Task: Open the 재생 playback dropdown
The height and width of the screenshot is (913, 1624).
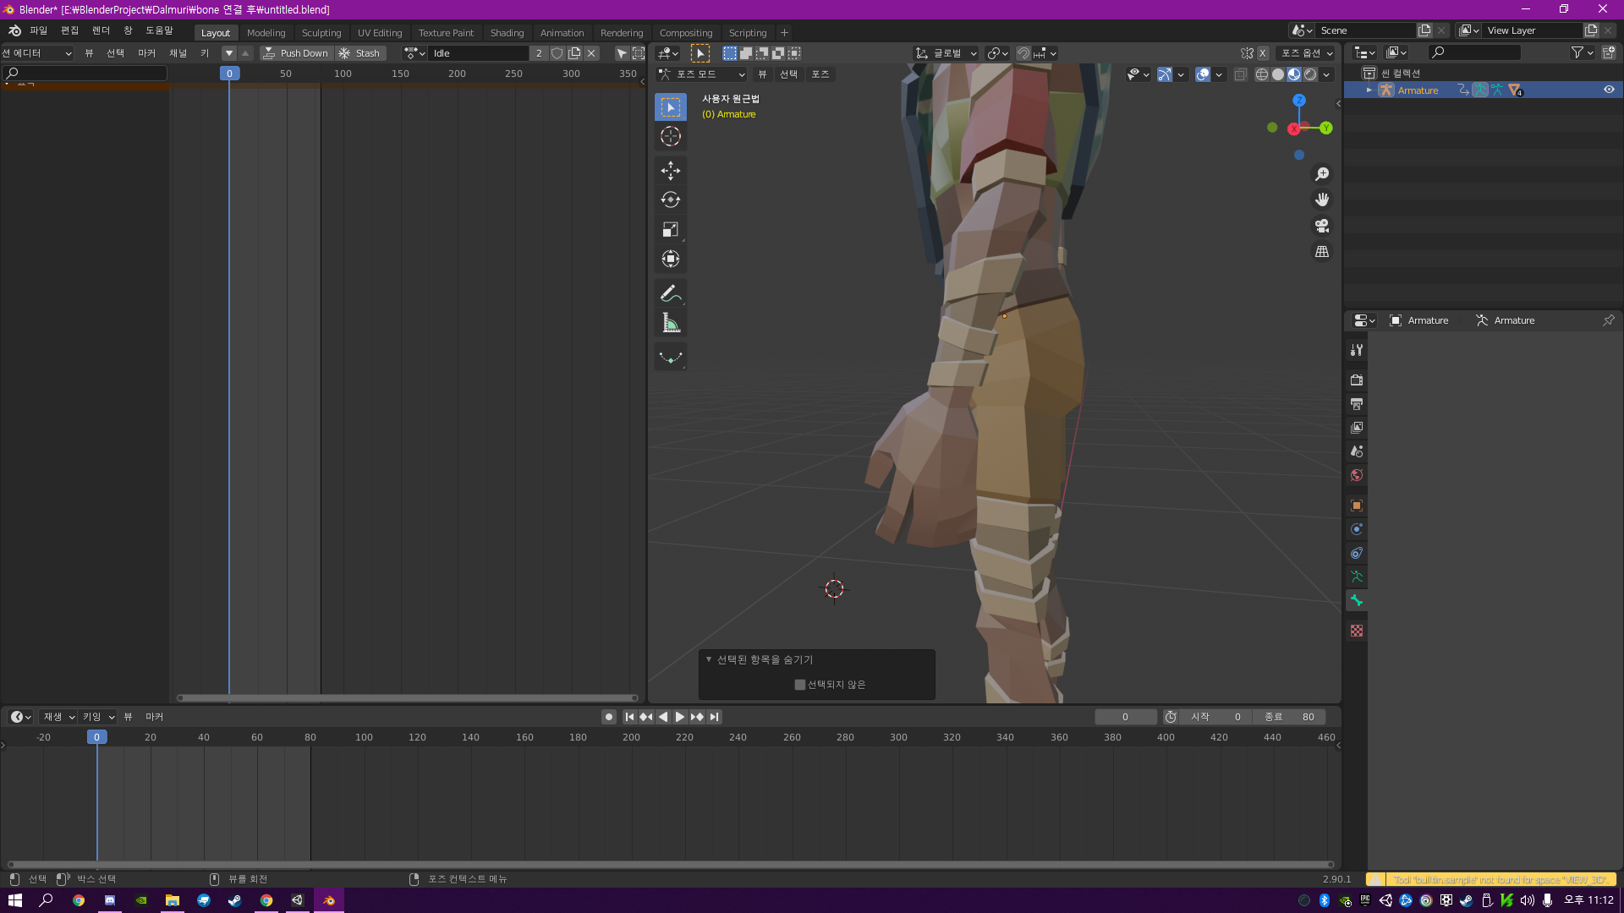Action: pyautogui.click(x=59, y=717)
